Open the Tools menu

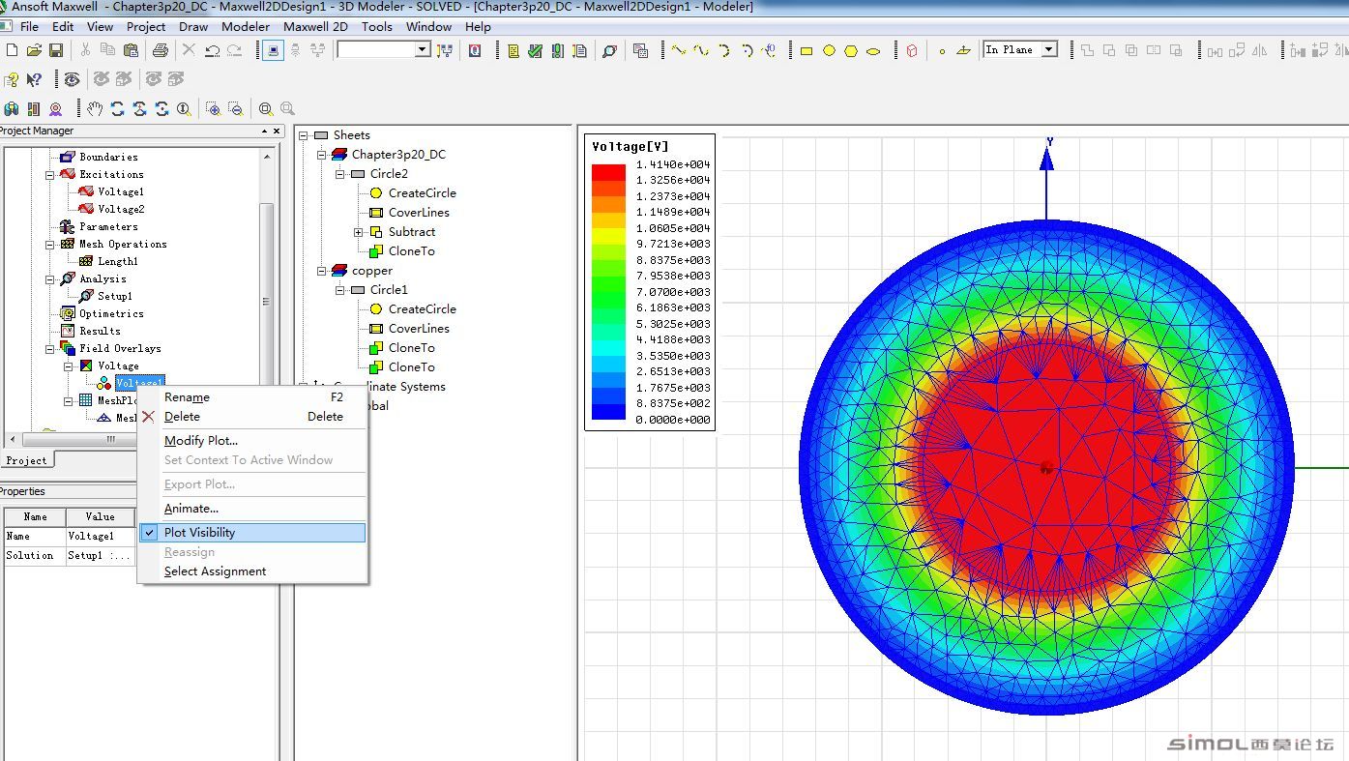pyautogui.click(x=377, y=27)
